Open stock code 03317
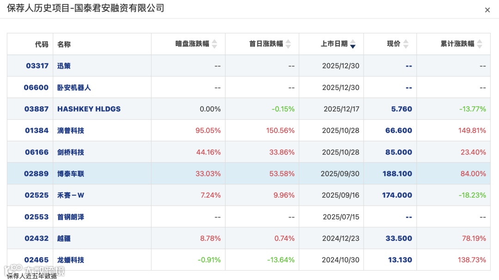This screenshot has height=280, width=499. click(37, 66)
